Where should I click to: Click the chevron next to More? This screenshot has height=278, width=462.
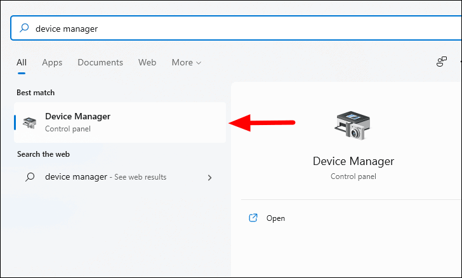(199, 63)
